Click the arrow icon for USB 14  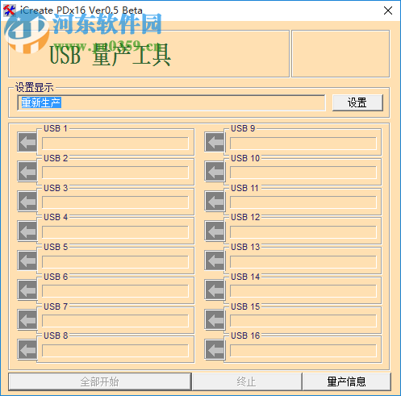click(215, 290)
